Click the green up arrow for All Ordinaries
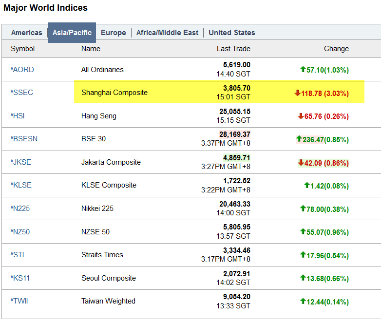This screenshot has height=323, width=381. [303, 70]
